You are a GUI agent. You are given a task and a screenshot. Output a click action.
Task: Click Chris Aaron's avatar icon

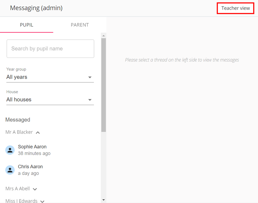[10, 170]
